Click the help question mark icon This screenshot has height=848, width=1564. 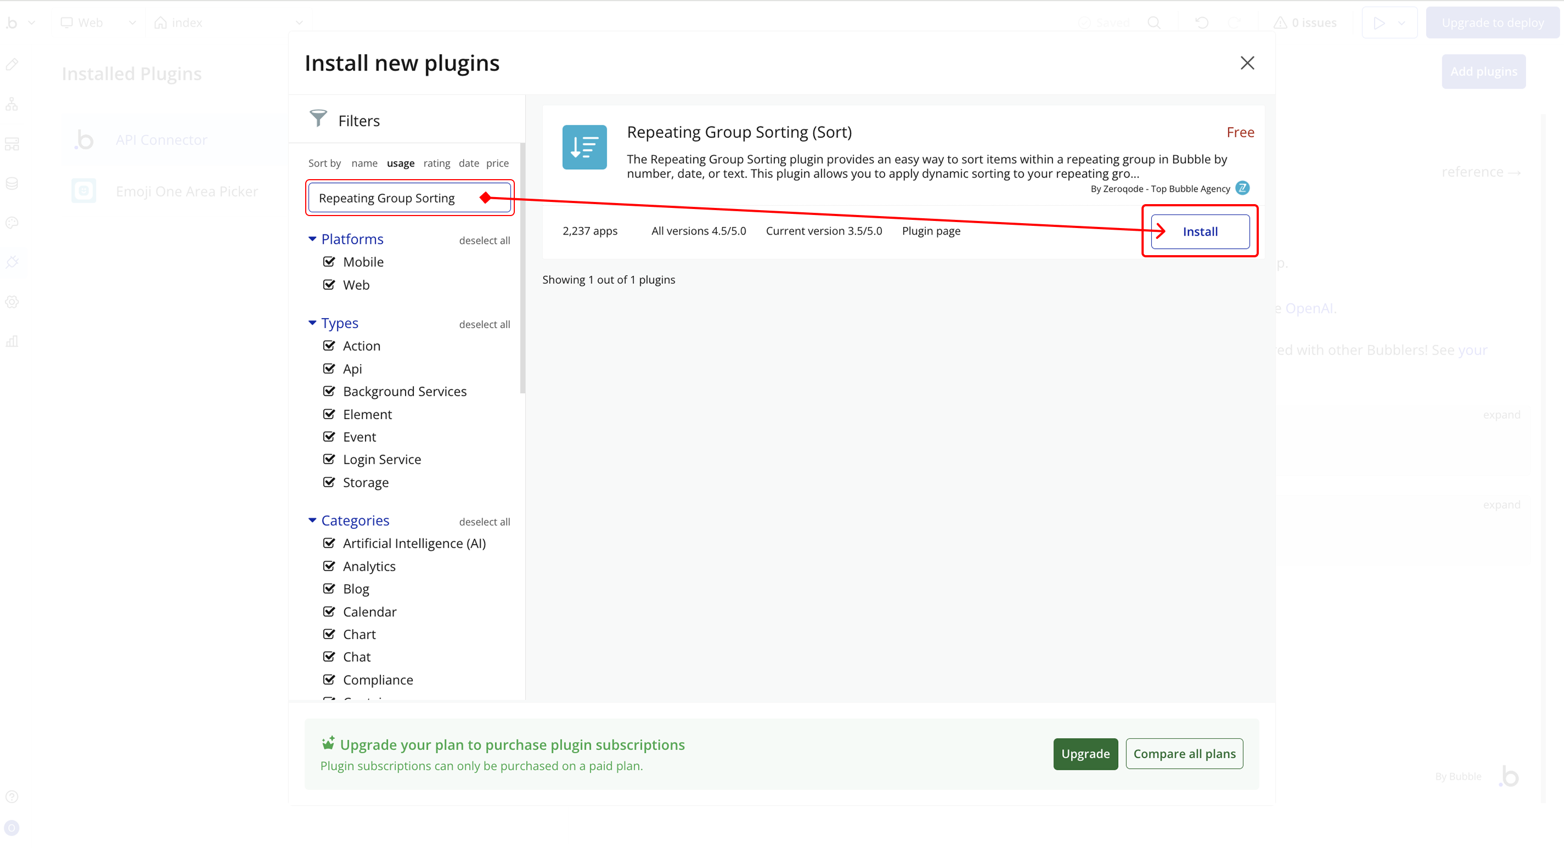click(x=12, y=797)
